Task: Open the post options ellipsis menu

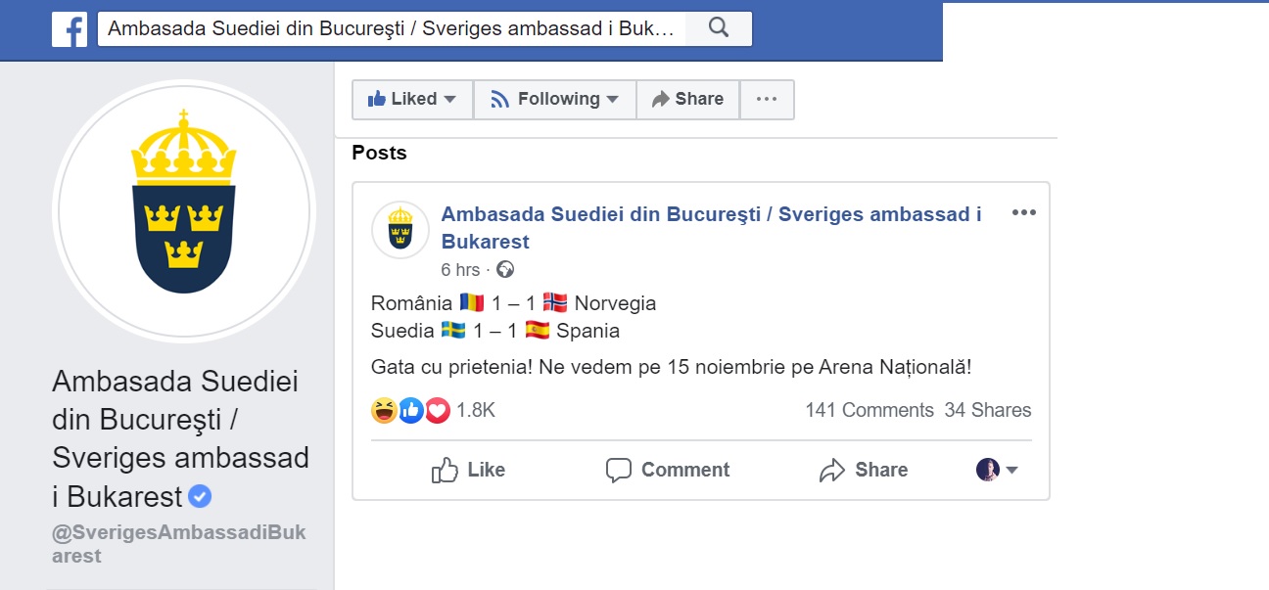Action: pyautogui.click(x=1023, y=213)
